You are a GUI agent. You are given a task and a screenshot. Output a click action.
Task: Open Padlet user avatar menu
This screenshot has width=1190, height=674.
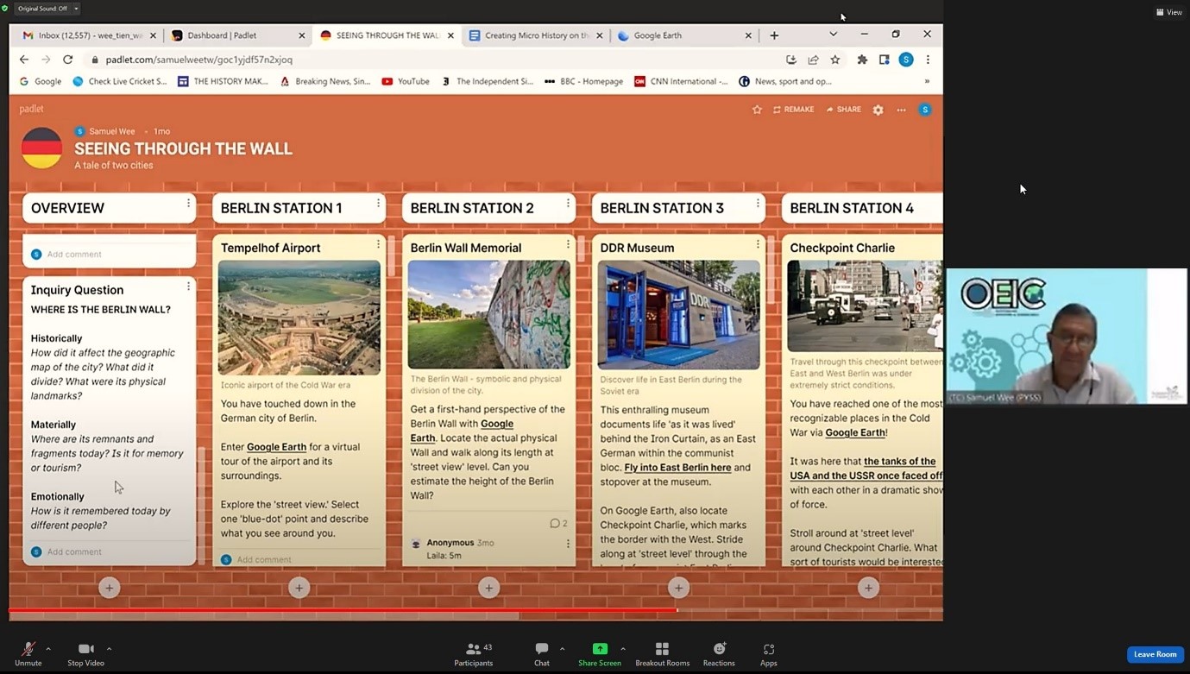(x=925, y=110)
